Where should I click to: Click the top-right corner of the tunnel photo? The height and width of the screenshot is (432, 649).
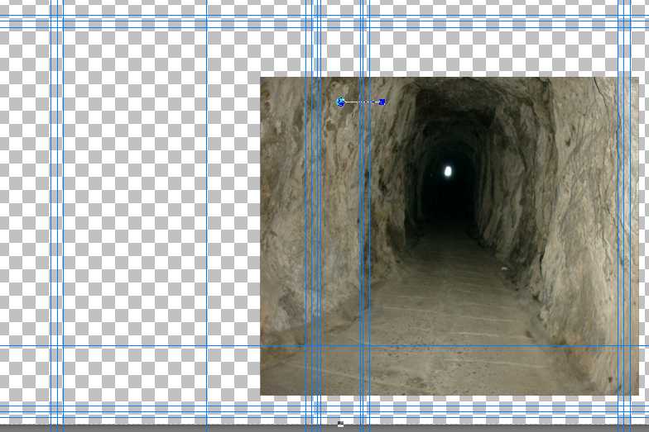pos(637,78)
